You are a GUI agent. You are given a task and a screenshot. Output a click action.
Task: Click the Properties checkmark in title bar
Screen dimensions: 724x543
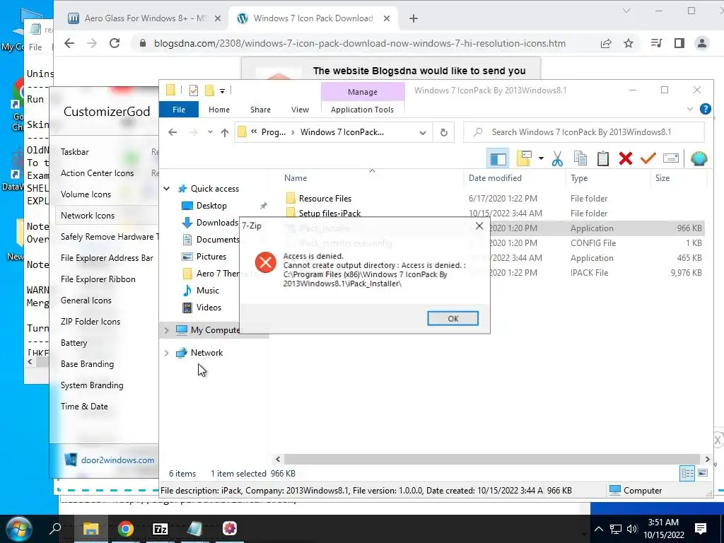194,90
